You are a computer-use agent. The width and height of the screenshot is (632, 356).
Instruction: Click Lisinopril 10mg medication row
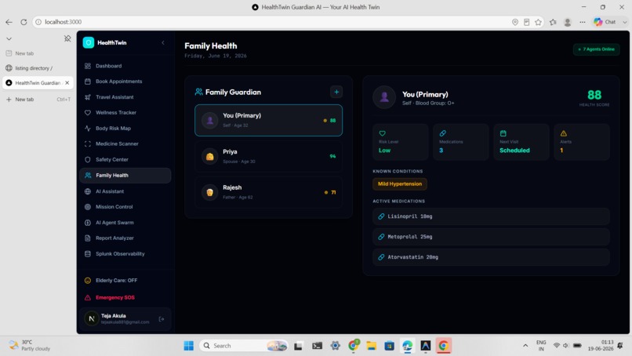coord(491,216)
